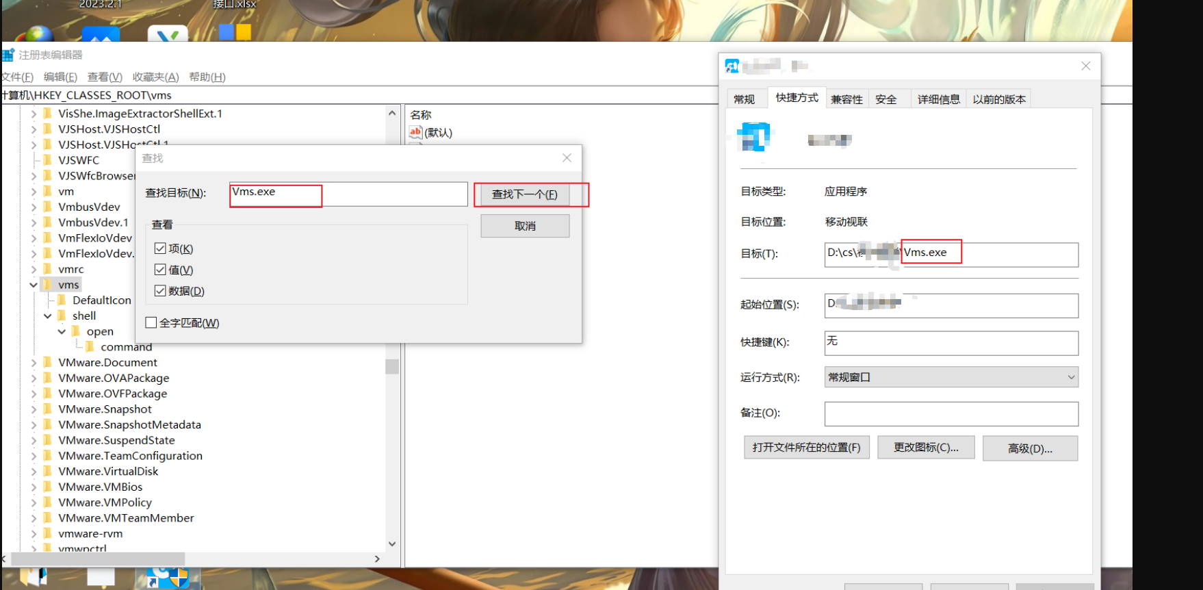Uncheck the 值(V) checkbox
The width and height of the screenshot is (1203, 590).
[x=160, y=270]
